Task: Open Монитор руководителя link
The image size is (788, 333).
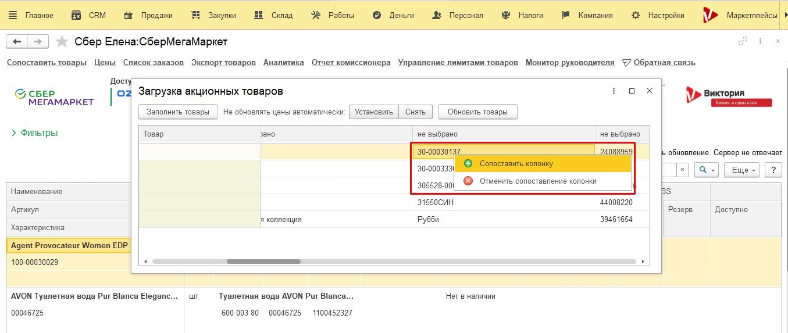Action: click(570, 62)
